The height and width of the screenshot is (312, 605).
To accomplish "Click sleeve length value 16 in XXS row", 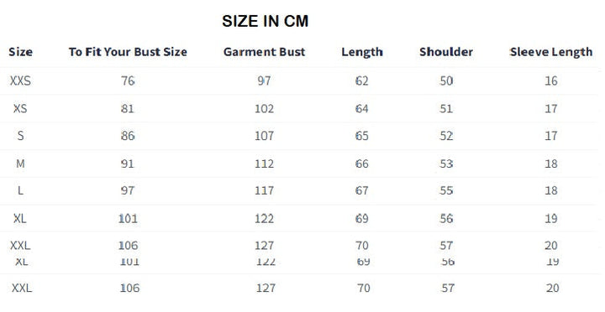I will click(x=551, y=81).
